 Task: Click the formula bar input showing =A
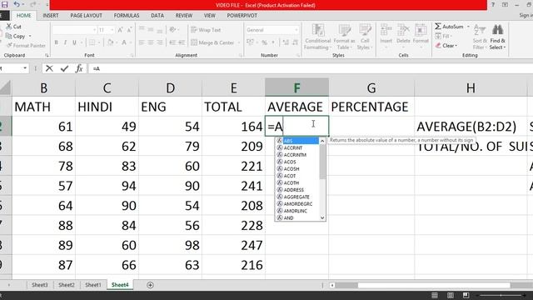coord(310,68)
